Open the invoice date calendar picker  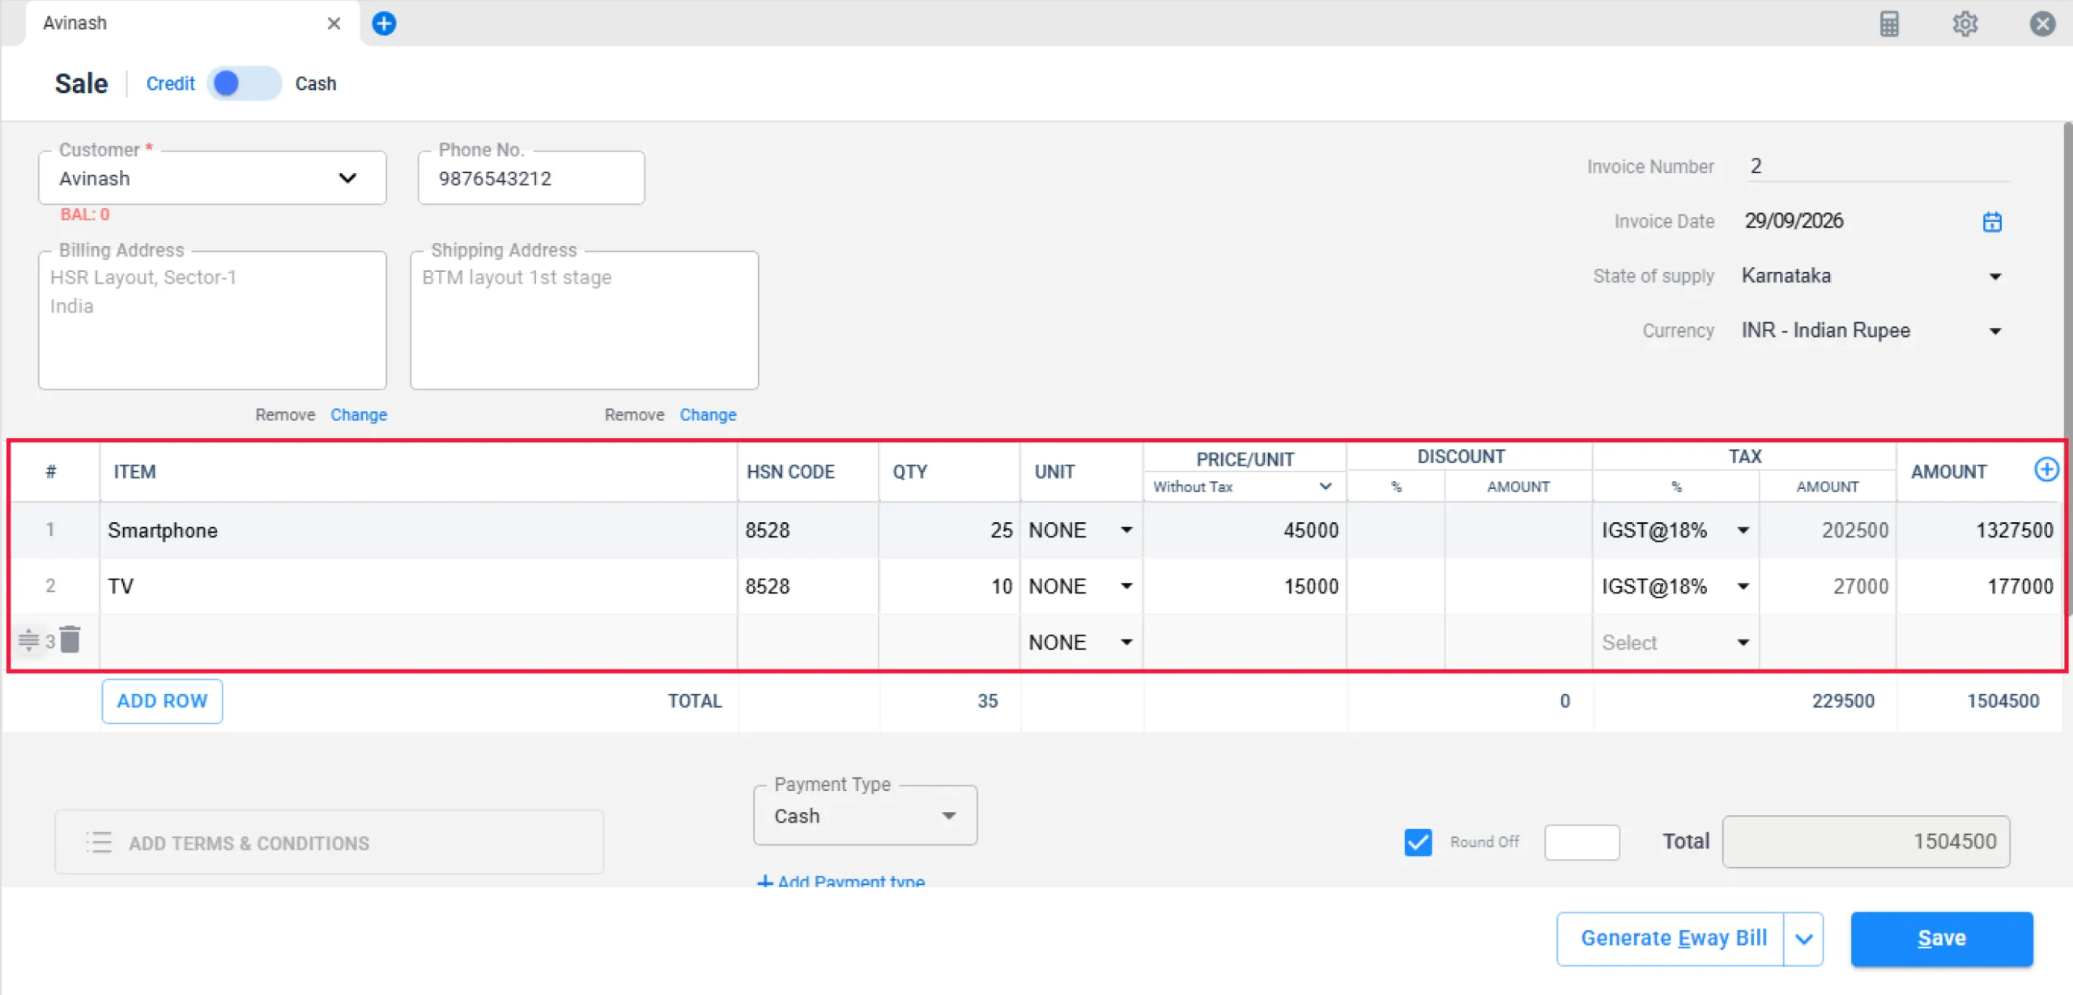(1992, 221)
